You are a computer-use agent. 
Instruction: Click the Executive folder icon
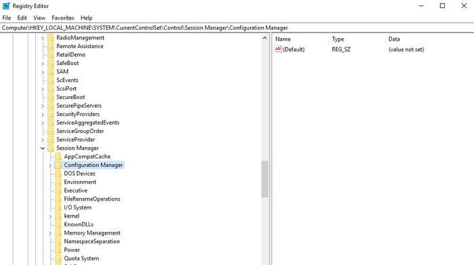58,190
